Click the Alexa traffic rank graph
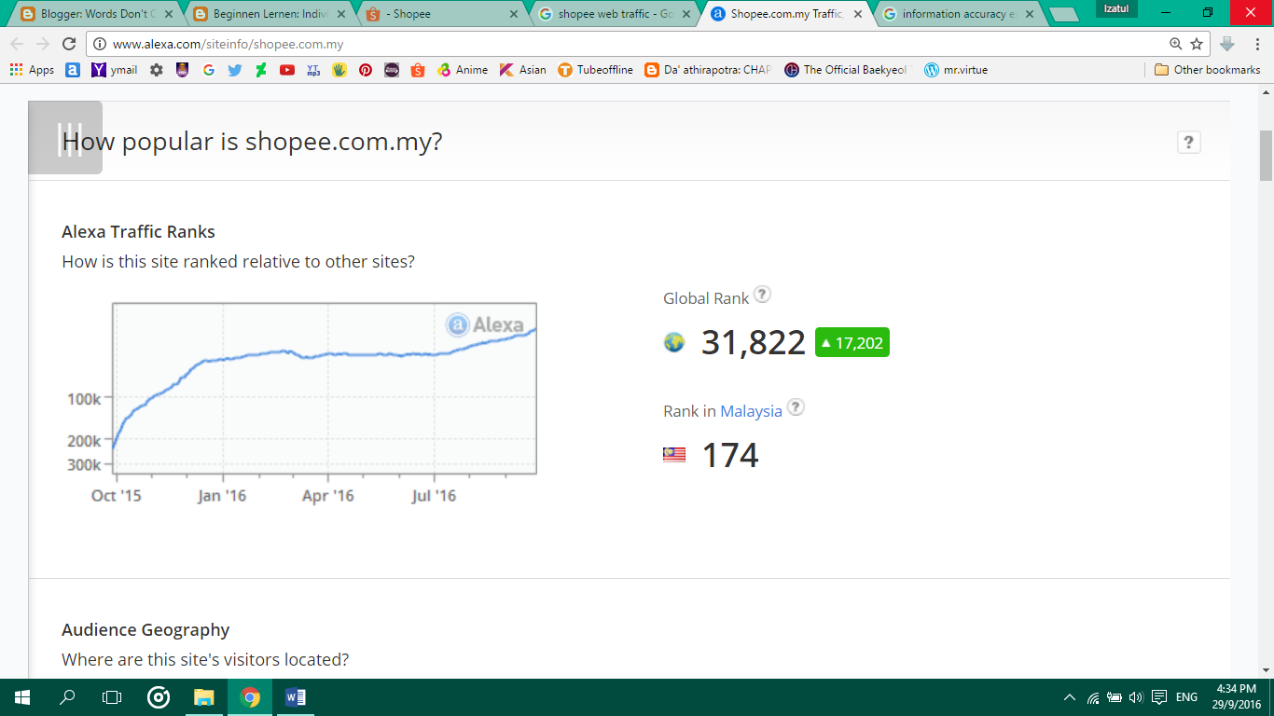 pos(324,388)
